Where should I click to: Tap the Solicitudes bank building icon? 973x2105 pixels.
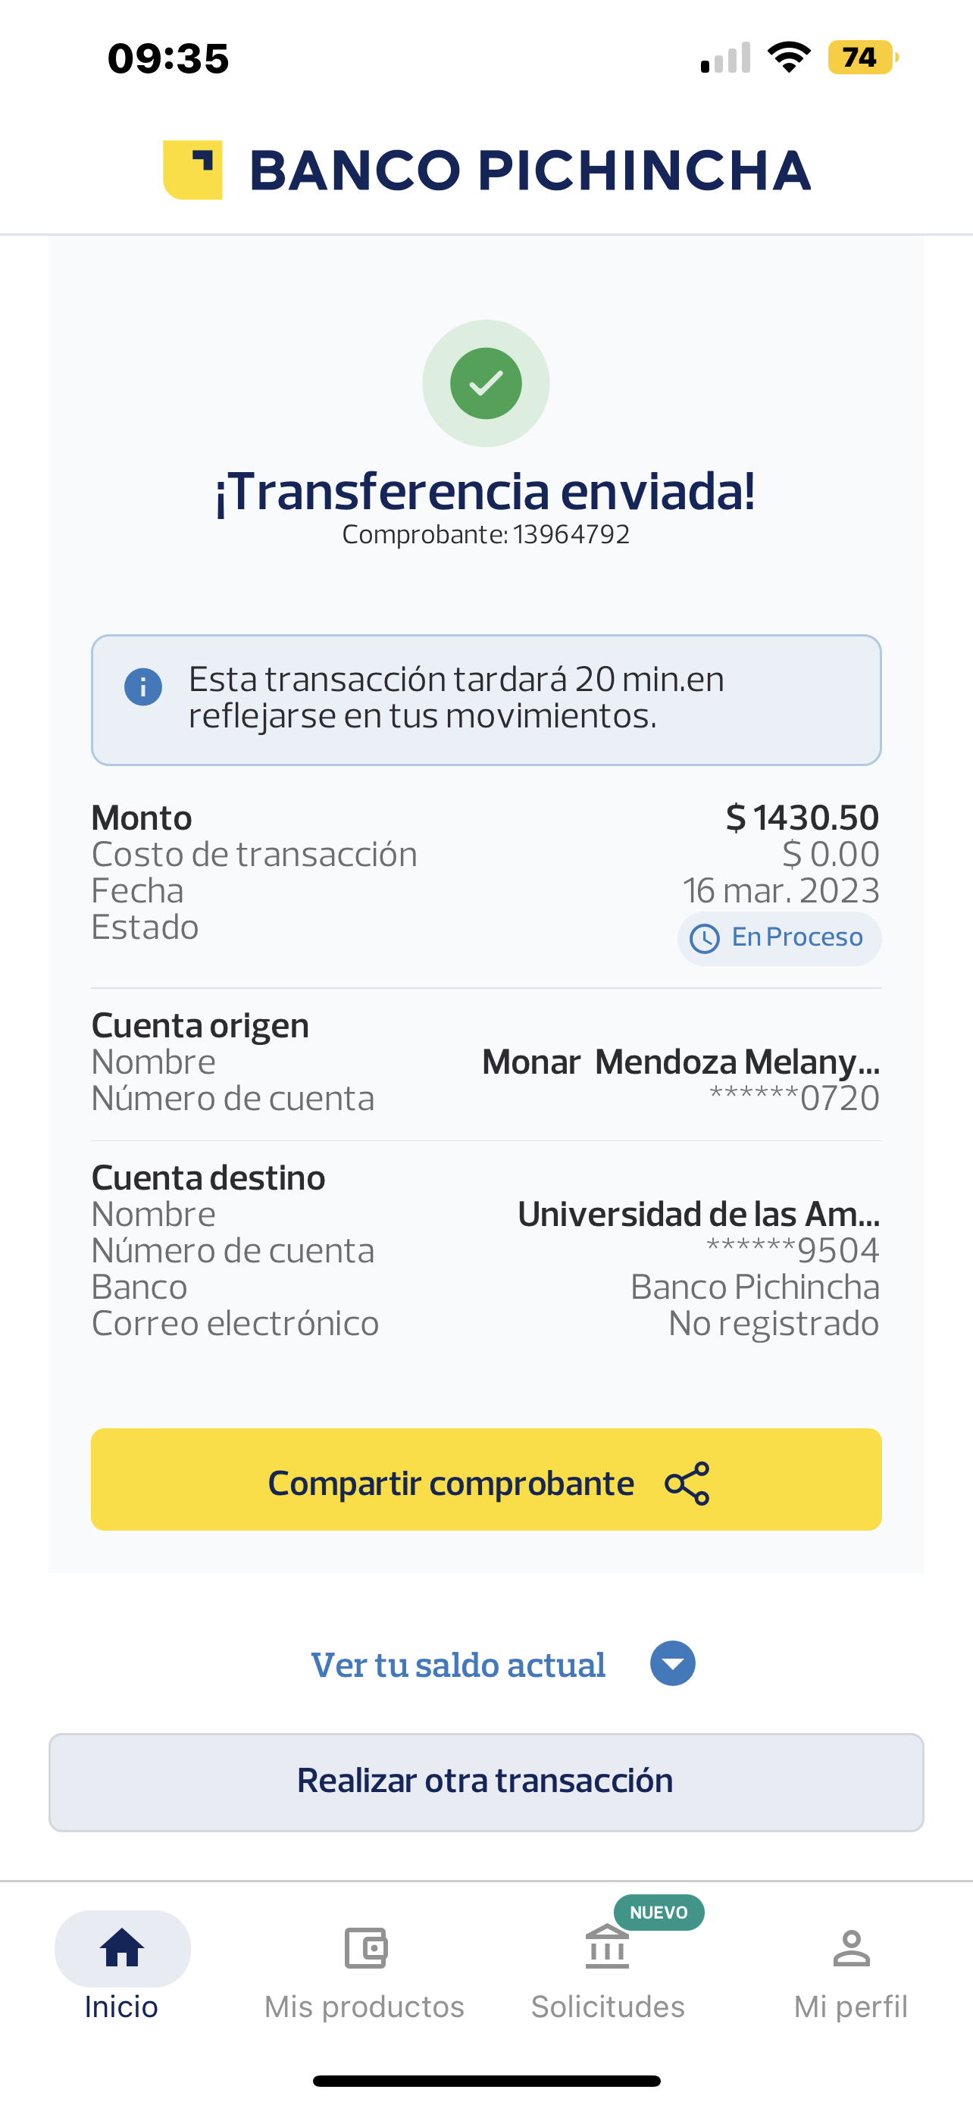click(607, 1949)
